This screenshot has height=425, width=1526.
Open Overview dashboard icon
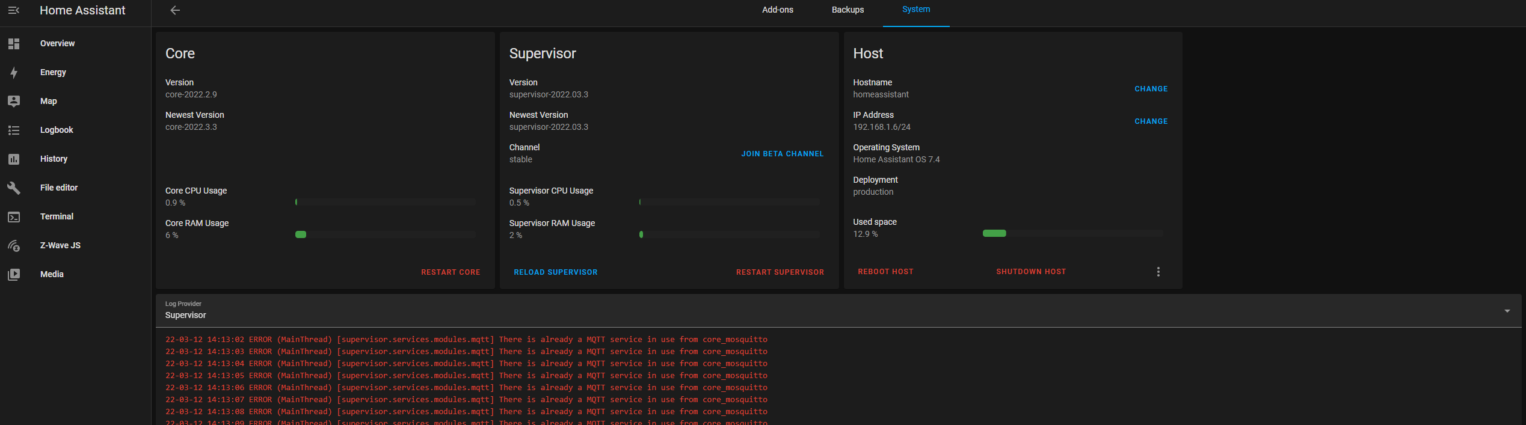tap(14, 43)
